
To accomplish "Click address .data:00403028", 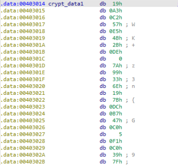I will pos(23,141).
